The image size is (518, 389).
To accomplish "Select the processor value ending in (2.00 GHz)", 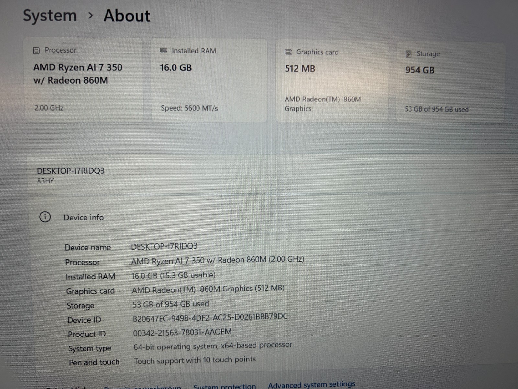I will pyautogui.click(x=218, y=260).
